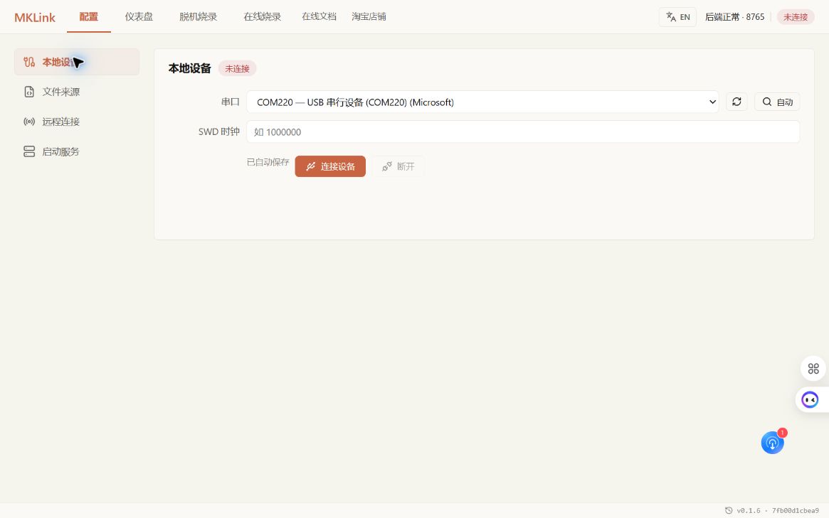Refresh the serial port list
This screenshot has height=518, width=829.
tap(736, 102)
